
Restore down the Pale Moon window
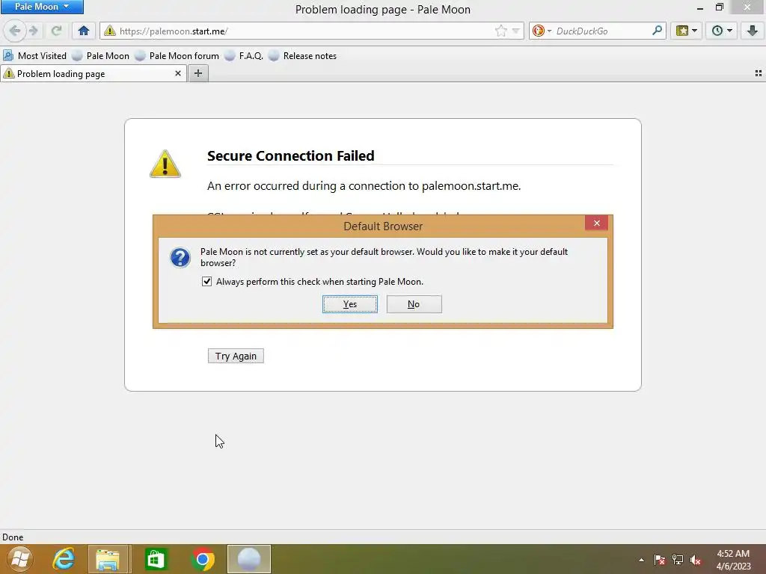pos(719,7)
